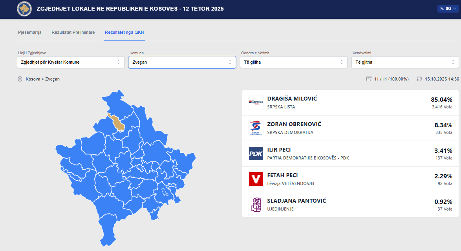Click the election commission emblem logo

tap(24, 9)
